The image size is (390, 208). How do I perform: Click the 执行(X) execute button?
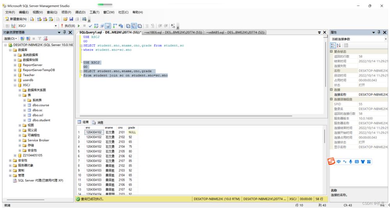(x=69, y=26)
